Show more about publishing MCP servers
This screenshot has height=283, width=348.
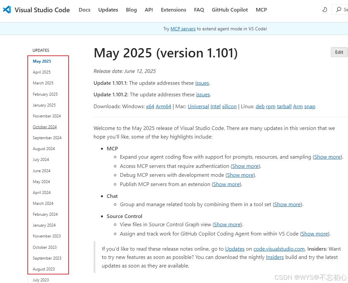click(x=226, y=184)
